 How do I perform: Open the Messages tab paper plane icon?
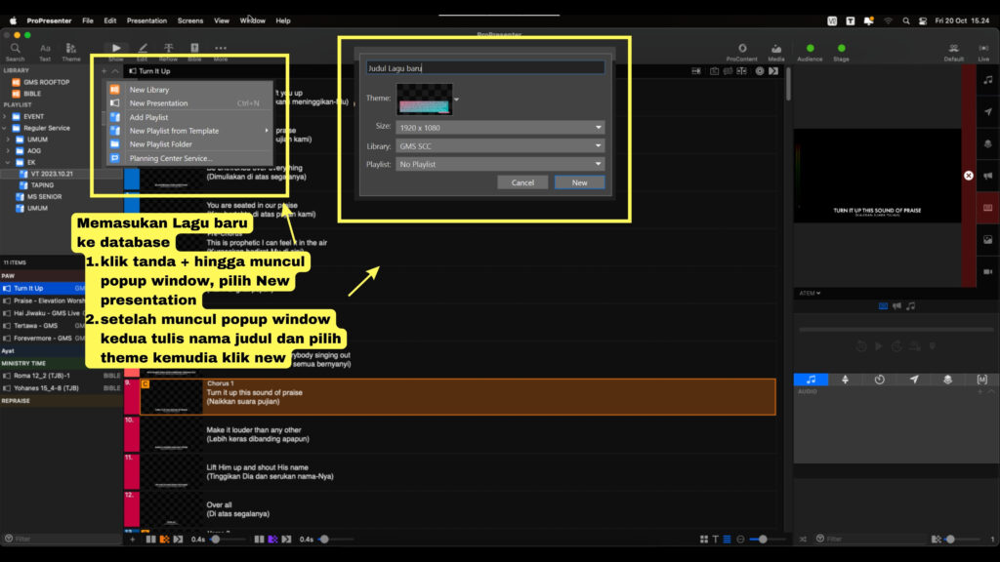pyautogui.click(x=914, y=380)
